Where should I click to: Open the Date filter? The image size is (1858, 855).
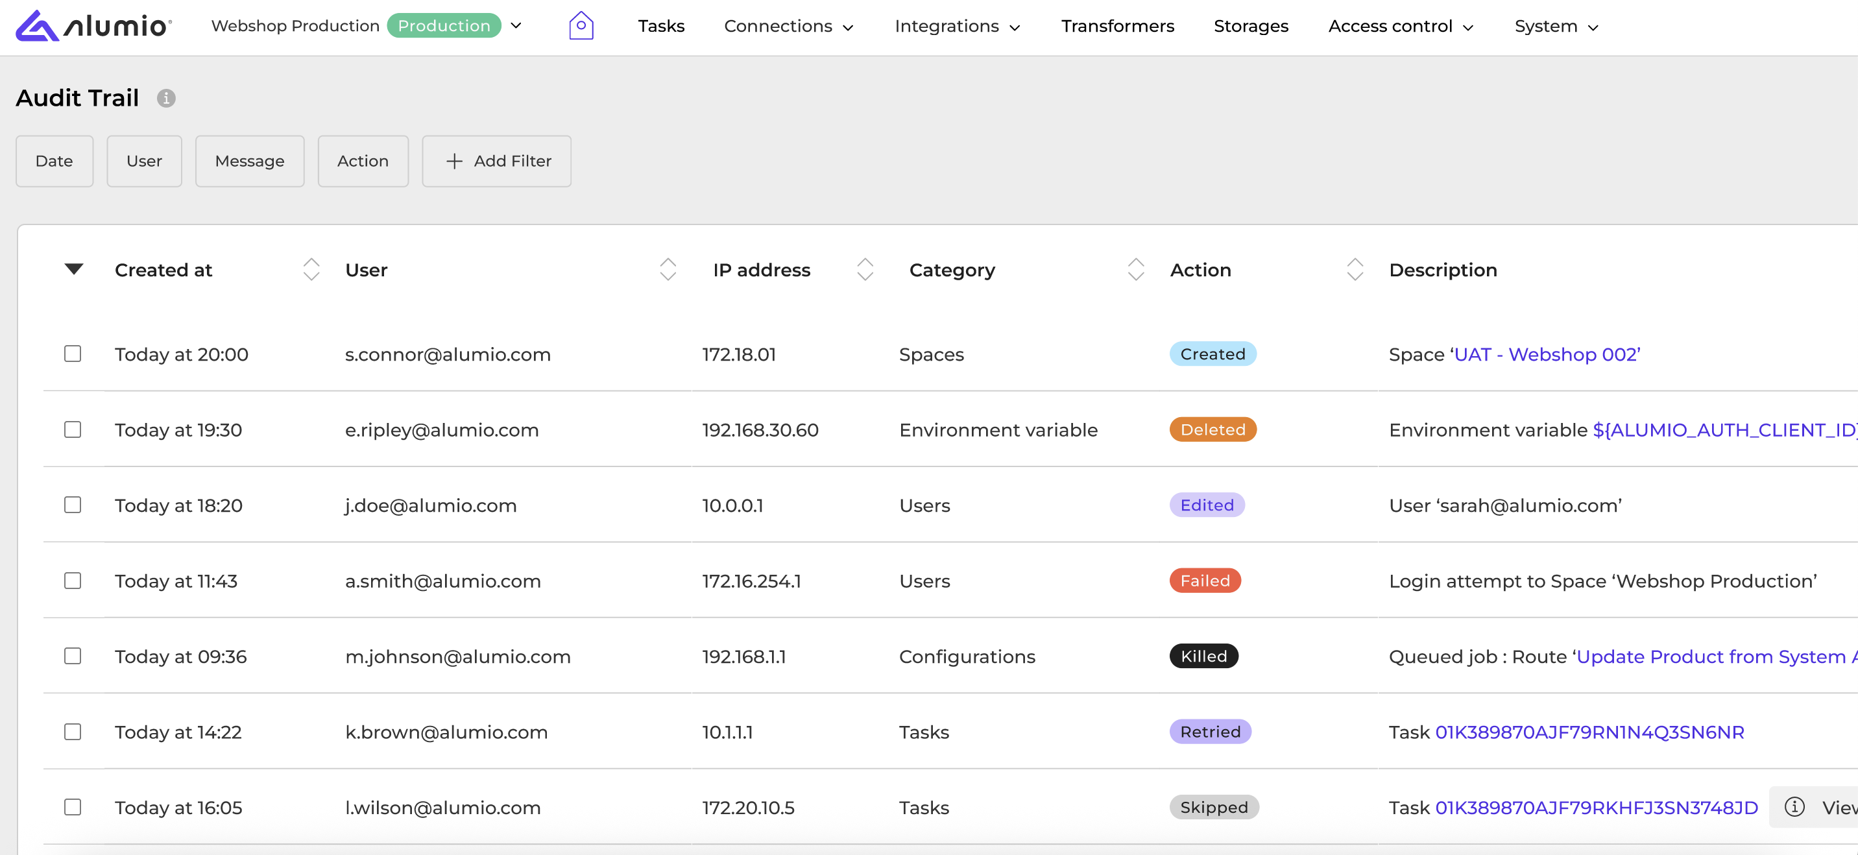pos(54,161)
